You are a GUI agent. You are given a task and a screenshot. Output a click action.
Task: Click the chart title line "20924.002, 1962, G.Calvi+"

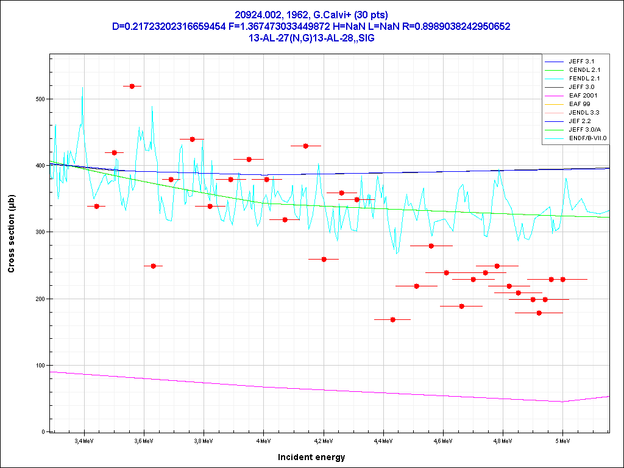coord(311,15)
